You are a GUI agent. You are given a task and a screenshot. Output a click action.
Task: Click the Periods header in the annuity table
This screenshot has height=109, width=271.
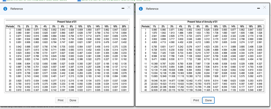click(146, 27)
